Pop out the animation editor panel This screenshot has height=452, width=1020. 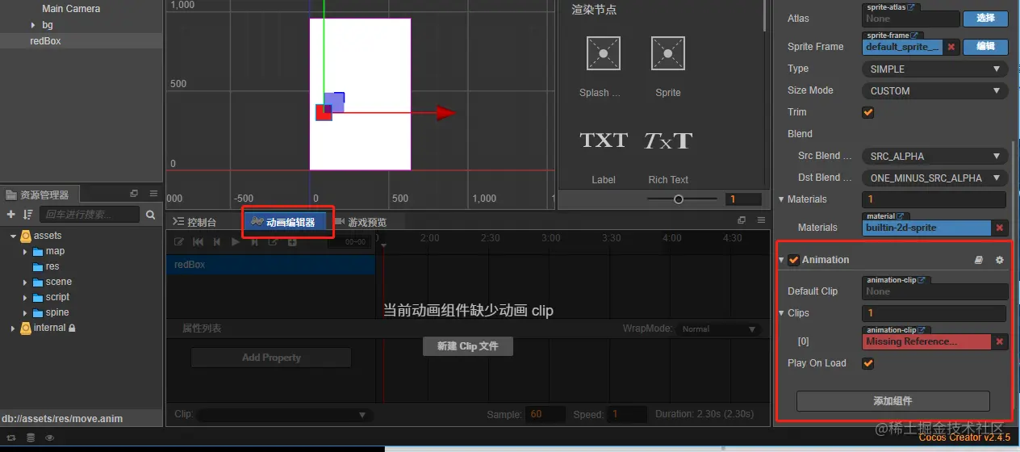pyautogui.click(x=742, y=220)
